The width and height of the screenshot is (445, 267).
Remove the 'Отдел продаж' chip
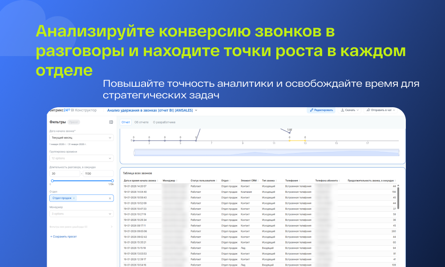point(74,198)
